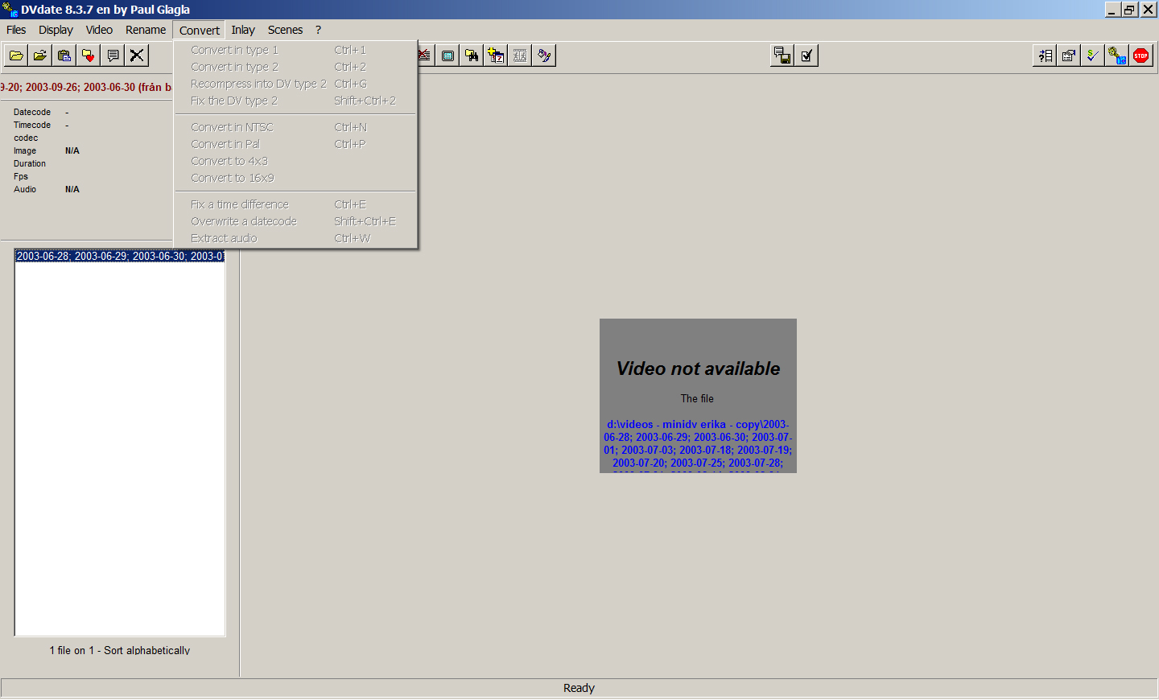Viewport: 1159px width, 700px height.
Task: Click the codec label
Action: click(x=26, y=138)
